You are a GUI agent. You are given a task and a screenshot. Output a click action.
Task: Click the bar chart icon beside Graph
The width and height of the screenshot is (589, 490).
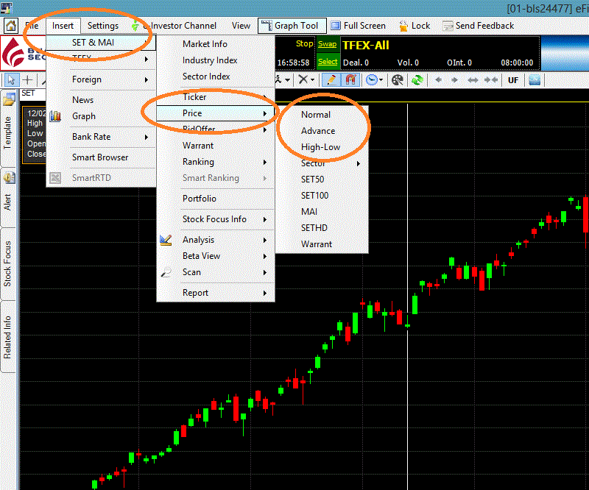[x=55, y=116]
